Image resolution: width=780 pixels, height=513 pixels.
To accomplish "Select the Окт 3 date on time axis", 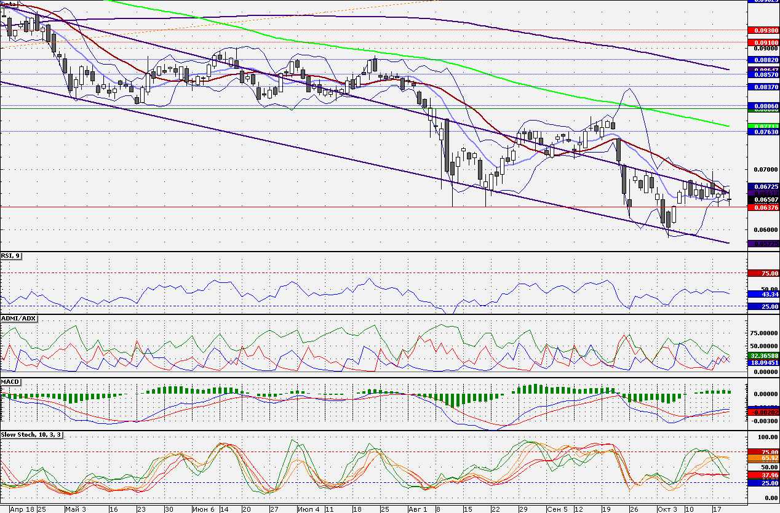I will (x=666, y=509).
